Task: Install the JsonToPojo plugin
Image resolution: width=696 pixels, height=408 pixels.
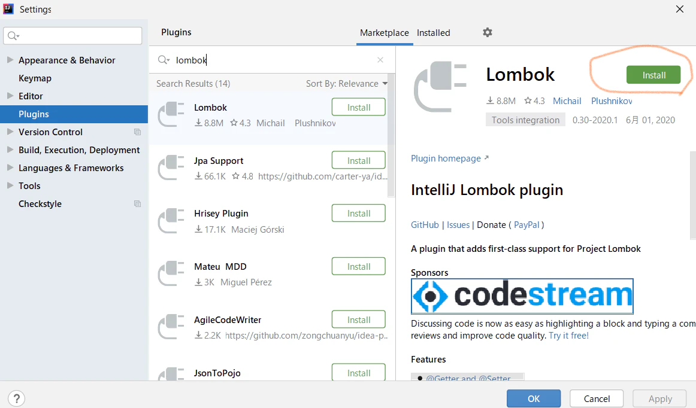Action: click(x=359, y=373)
